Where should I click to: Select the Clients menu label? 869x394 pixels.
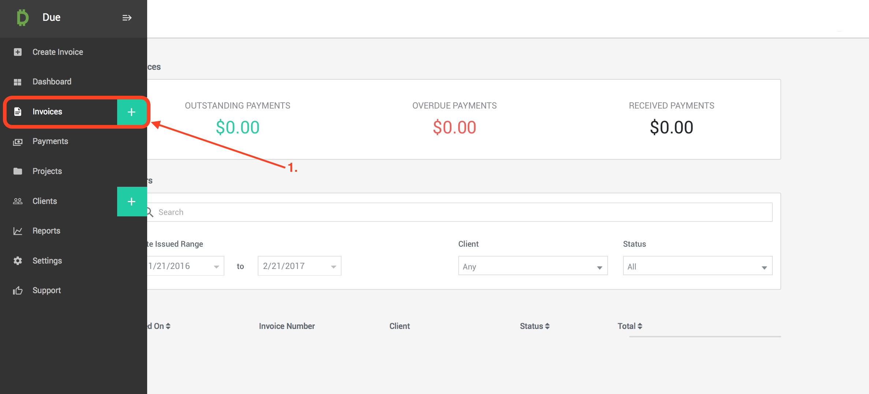[45, 201]
